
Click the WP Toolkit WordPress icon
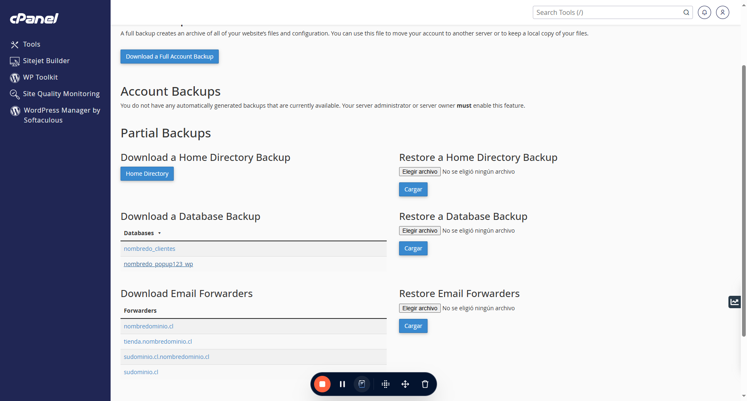[x=15, y=78]
